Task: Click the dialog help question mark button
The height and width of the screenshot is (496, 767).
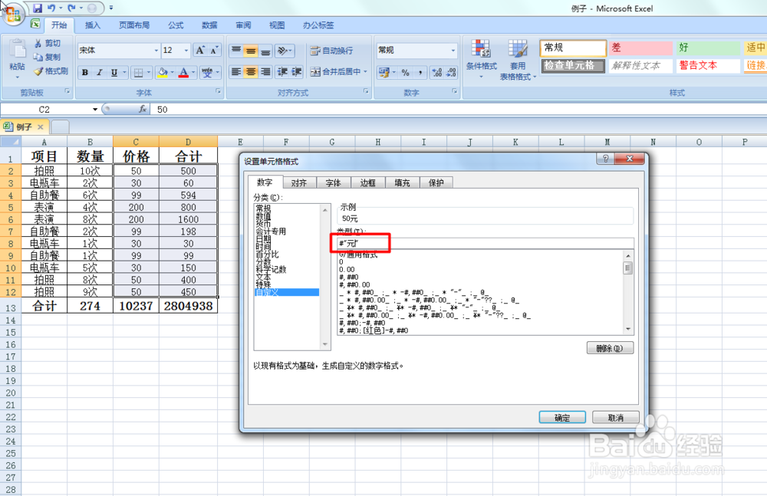Action: (x=606, y=159)
